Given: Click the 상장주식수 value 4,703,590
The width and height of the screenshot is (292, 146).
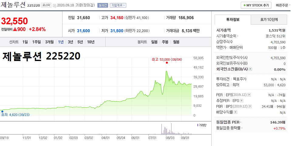Looking at the screenshot, I should click(278, 42).
